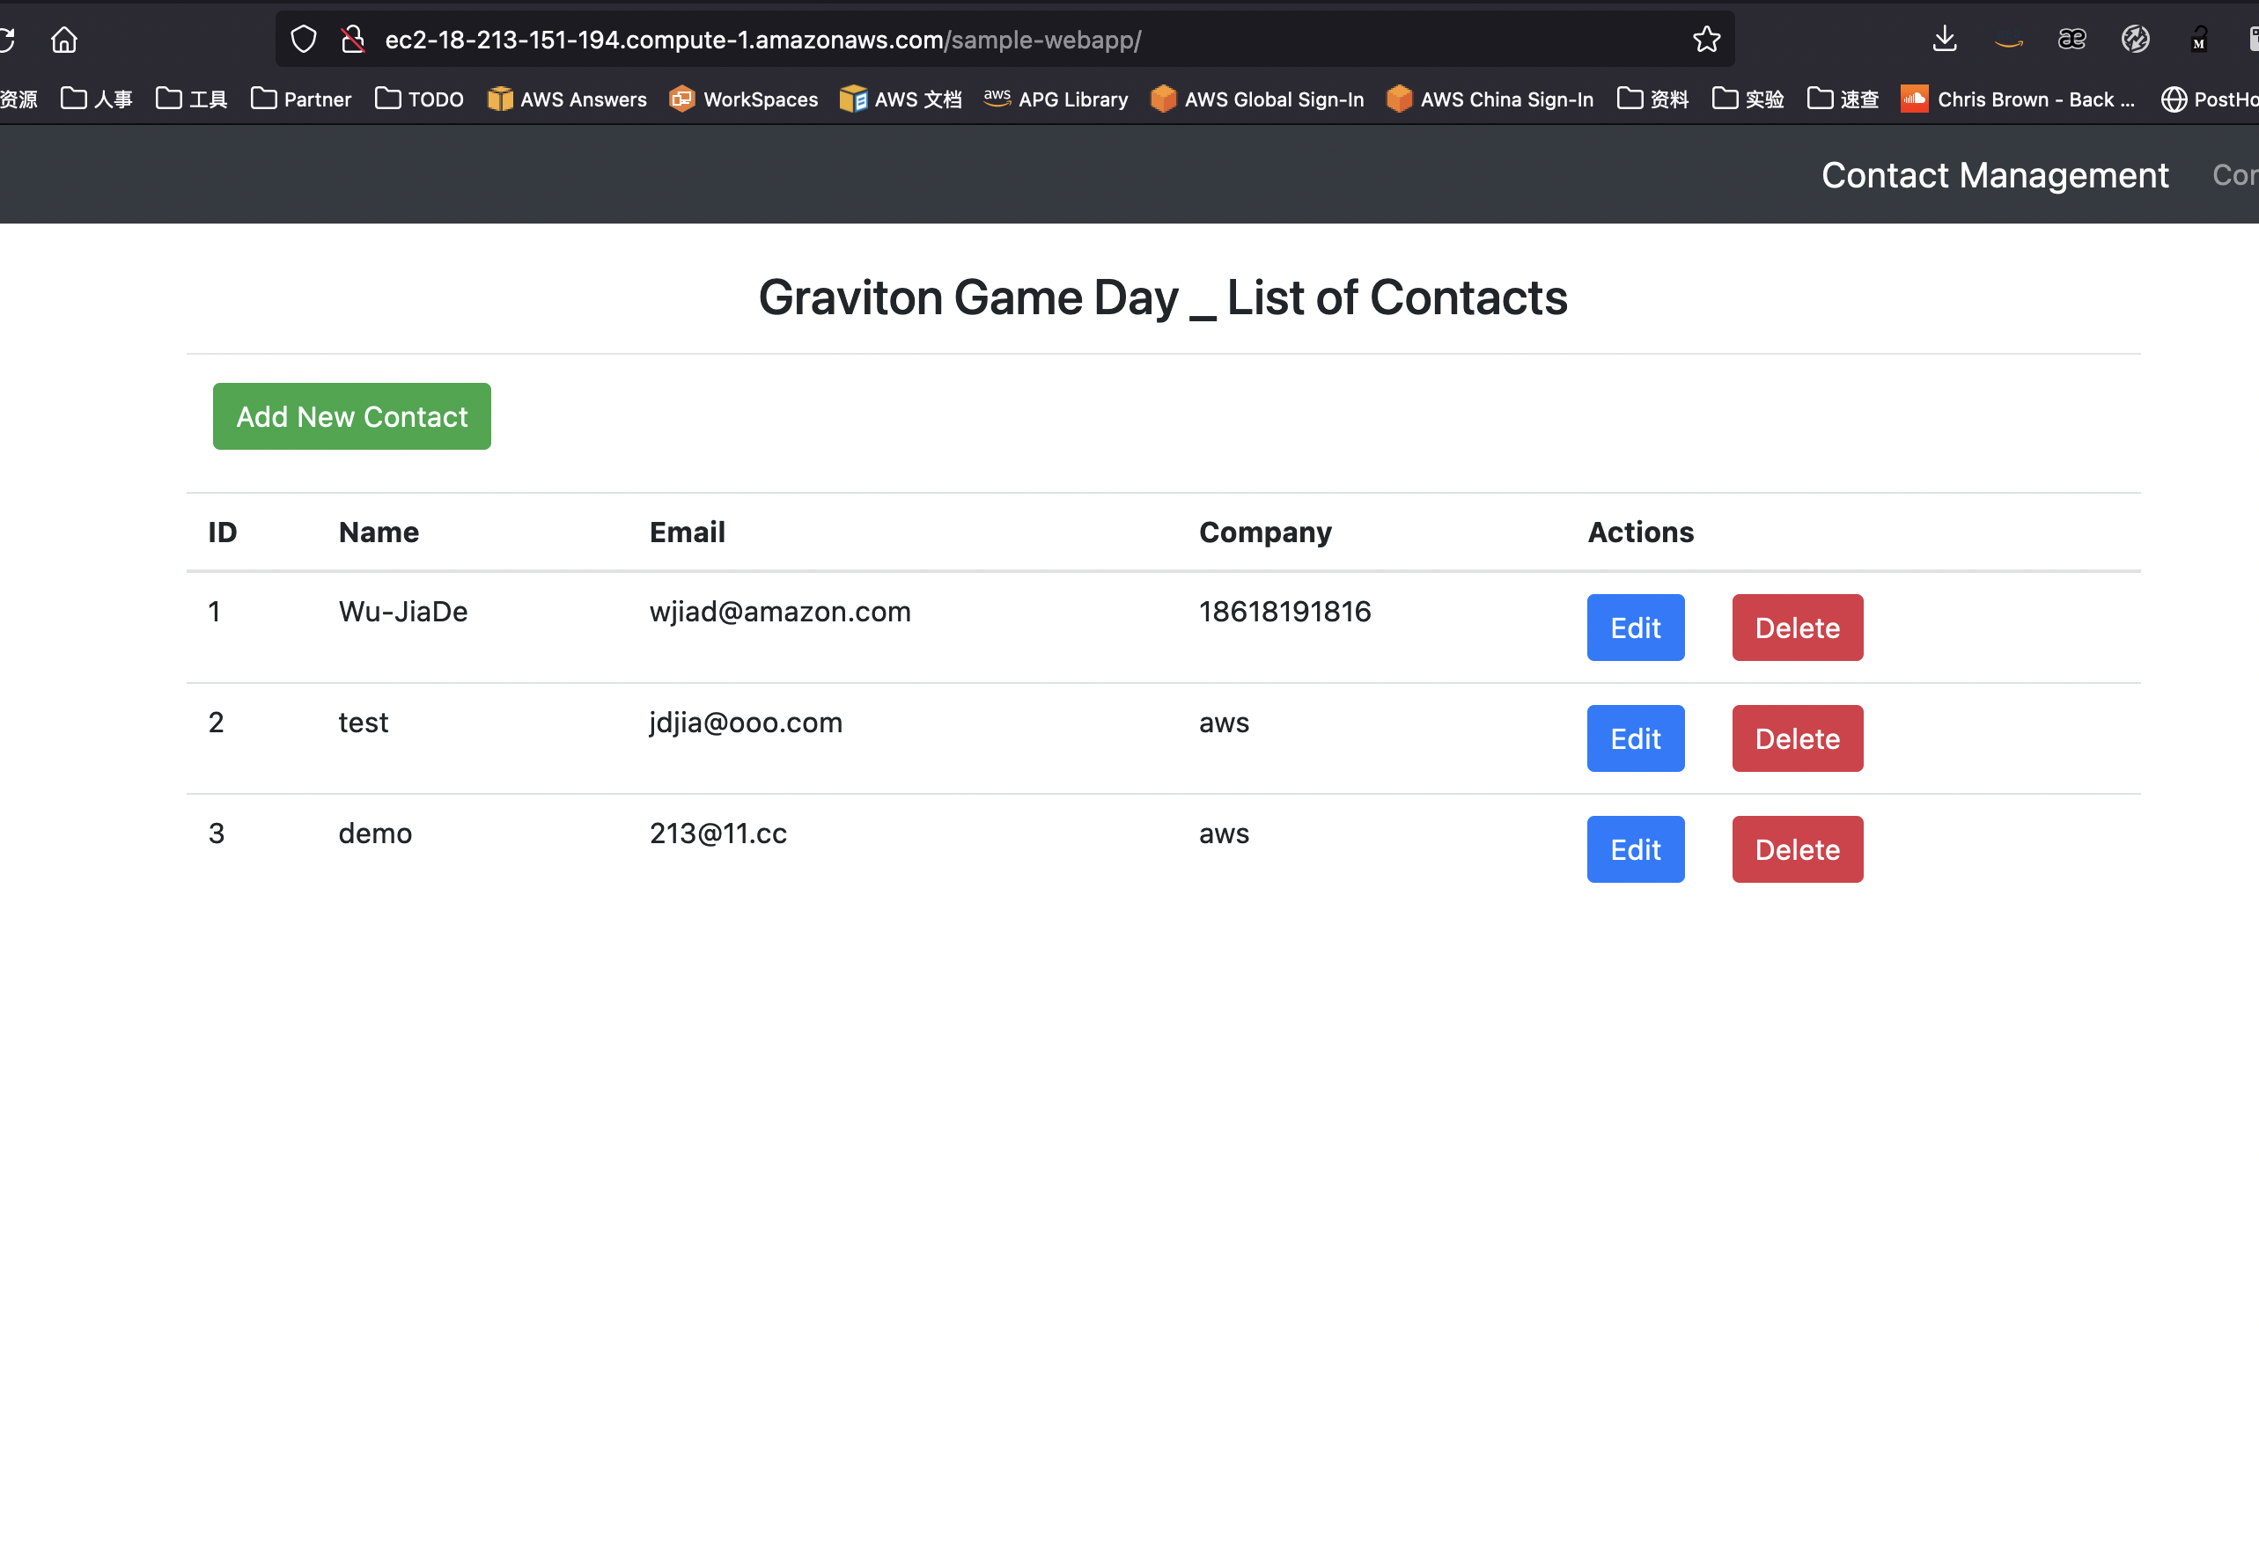This screenshot has height=1542, width=2259.
Task: Open the APG Library bookmark
Action: pos(1056,99)
